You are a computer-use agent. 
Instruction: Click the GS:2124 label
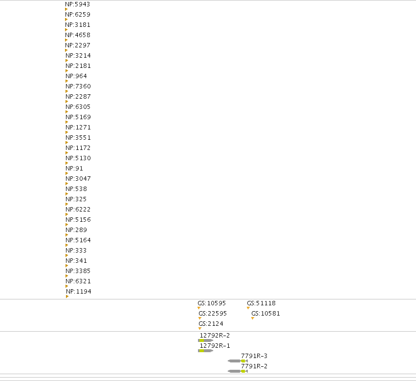coord(211,324)
